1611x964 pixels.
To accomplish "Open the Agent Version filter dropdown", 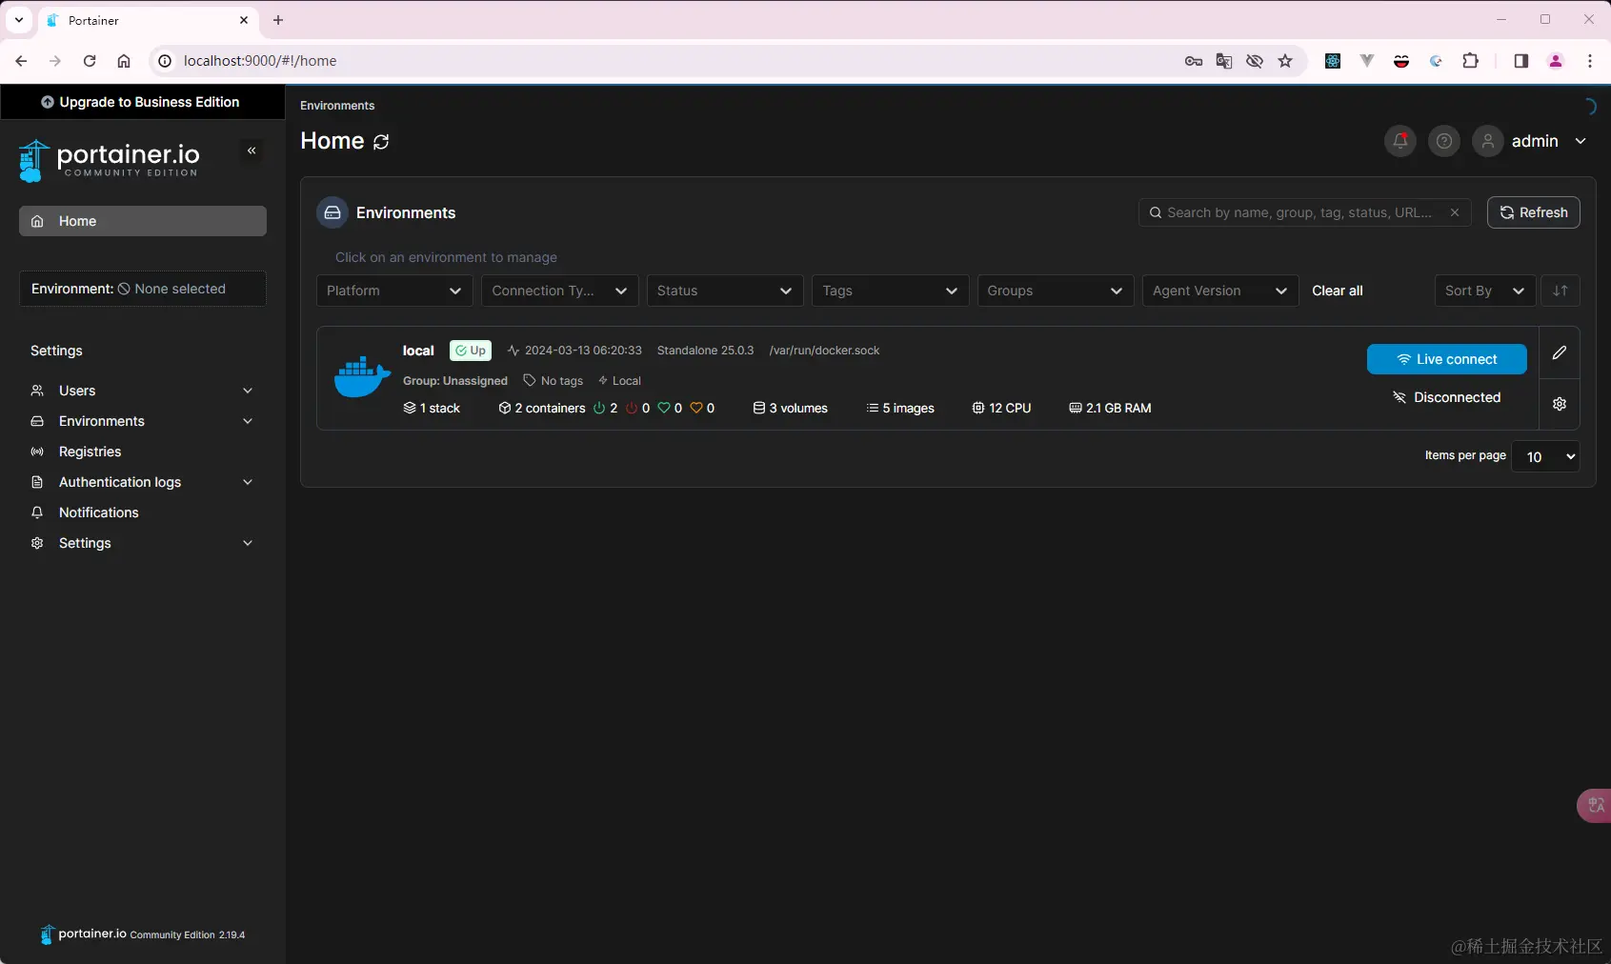I will click(x=1220, y=291).
